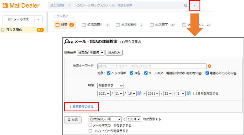Focus the mailbox search field
Screen dimensions: 244x135
[x=129, y=5]
